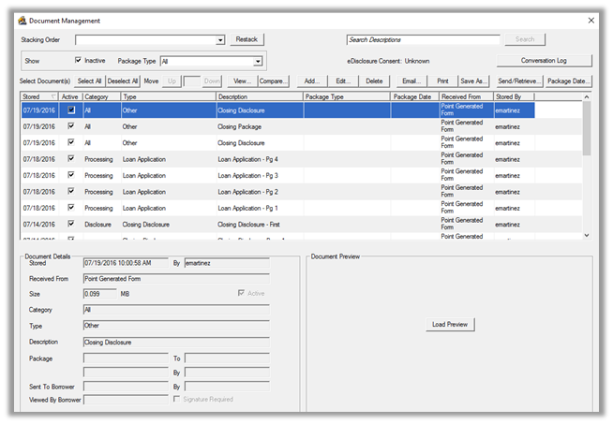Click the Size field showing 0.099

[x=99, y=294]
